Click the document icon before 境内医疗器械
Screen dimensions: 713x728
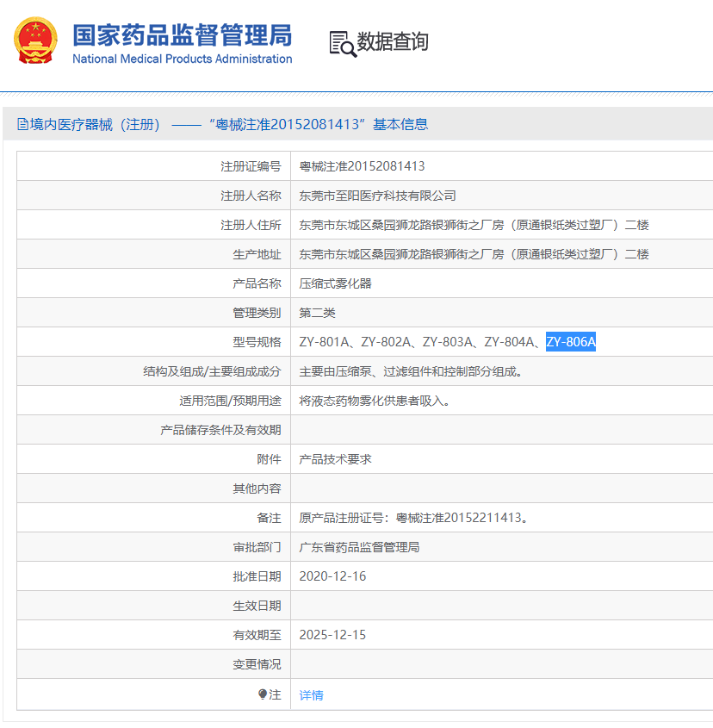pyautogui.click(x=22, y=124)
